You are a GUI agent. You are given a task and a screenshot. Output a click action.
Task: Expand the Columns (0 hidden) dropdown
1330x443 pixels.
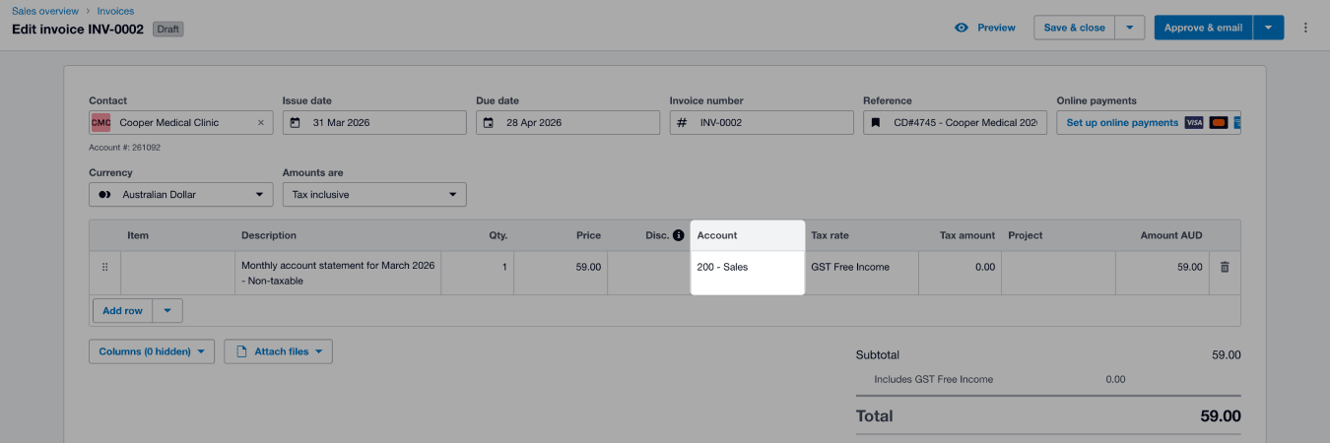[152, 351]
